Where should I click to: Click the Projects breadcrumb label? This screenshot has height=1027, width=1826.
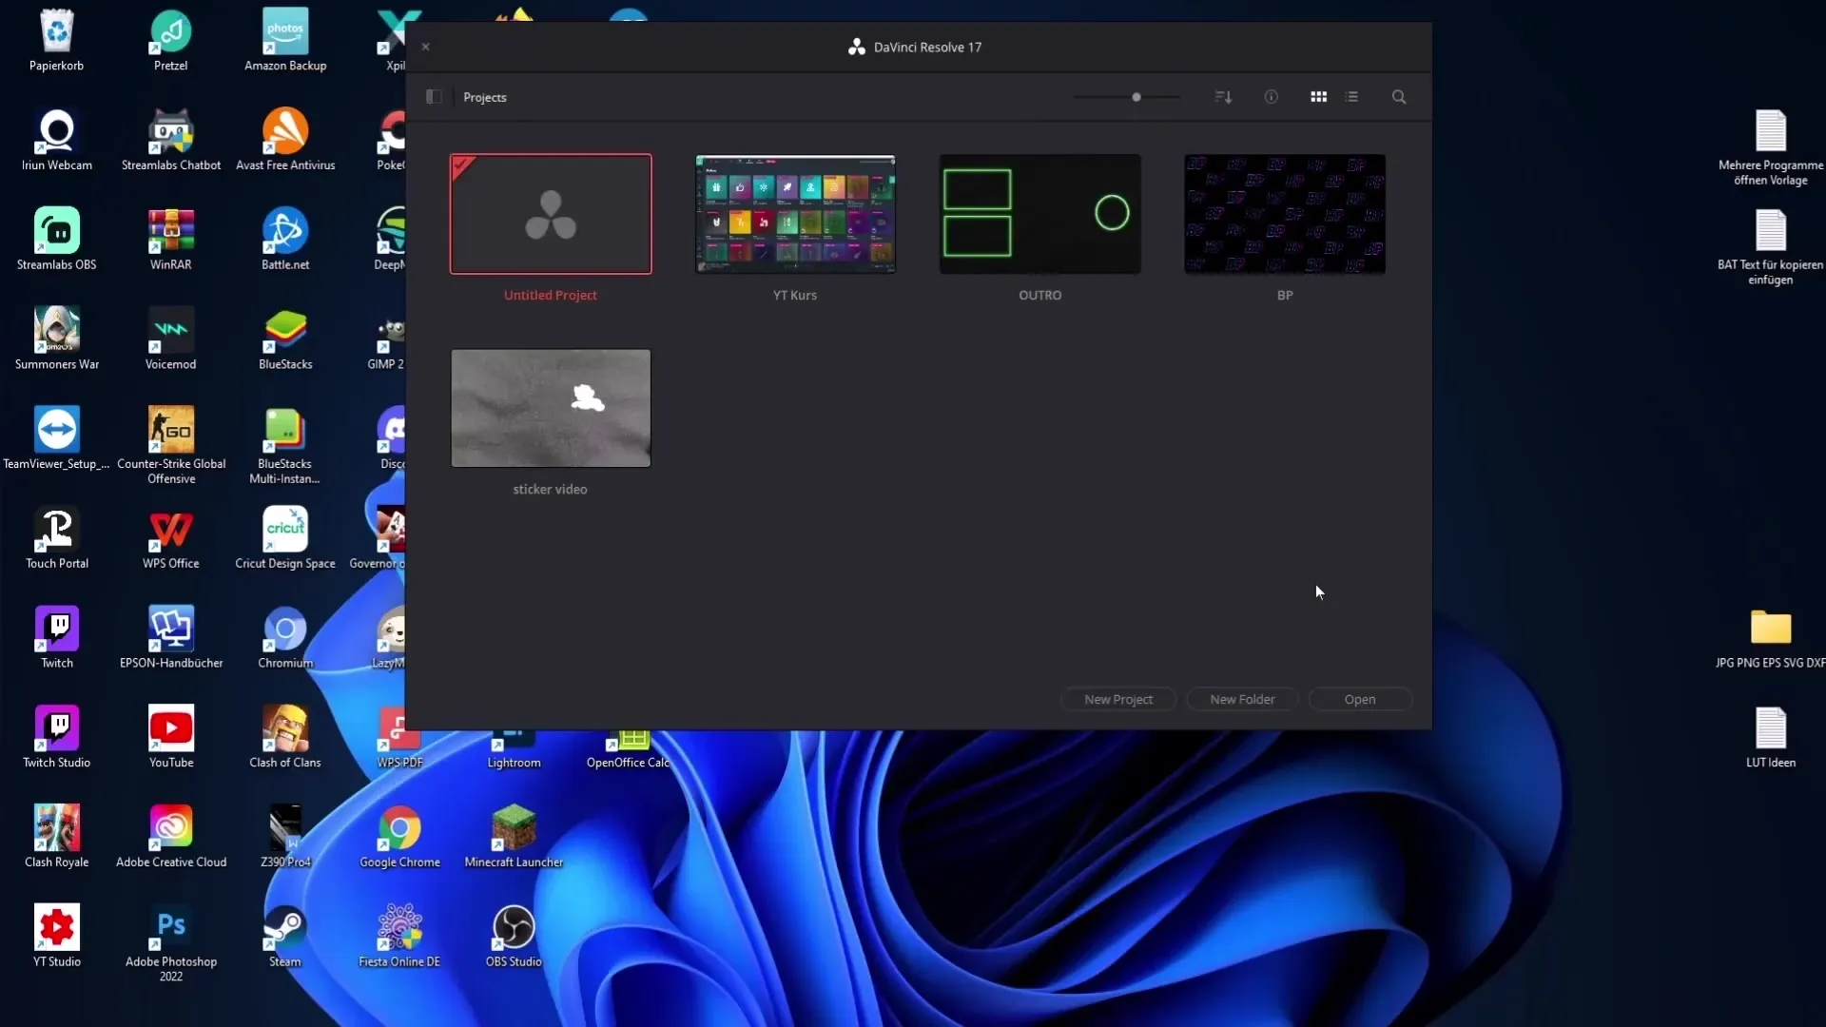click(485, 97)
